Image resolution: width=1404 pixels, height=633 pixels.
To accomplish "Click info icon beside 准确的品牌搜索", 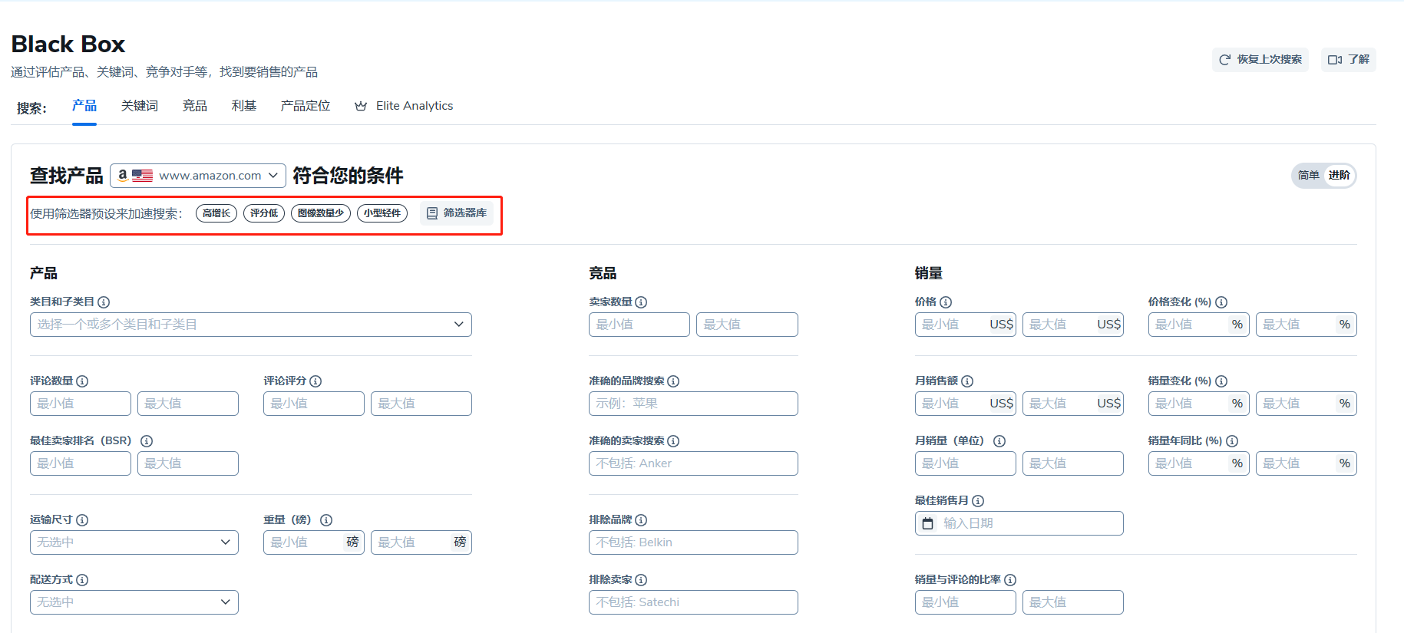I will point(673,381).
